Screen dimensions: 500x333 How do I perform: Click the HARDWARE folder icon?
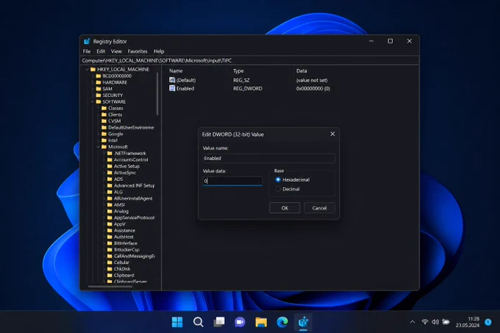coord(99,82)
